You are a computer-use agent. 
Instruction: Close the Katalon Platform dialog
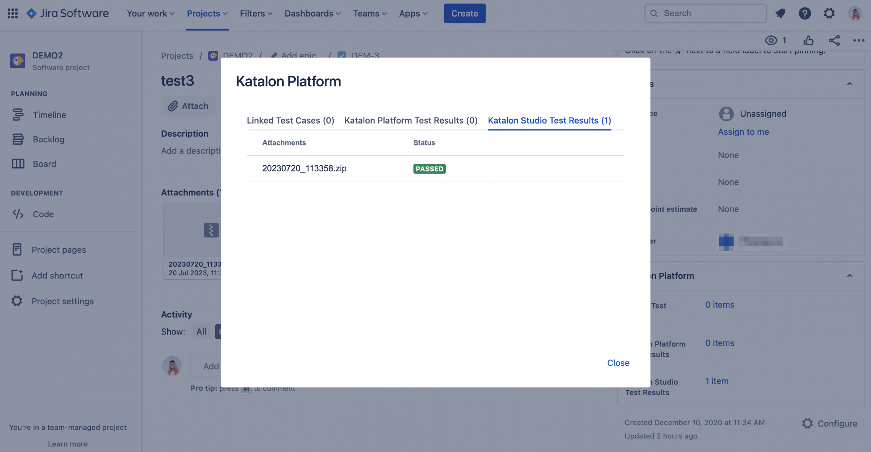pos(618,363)
